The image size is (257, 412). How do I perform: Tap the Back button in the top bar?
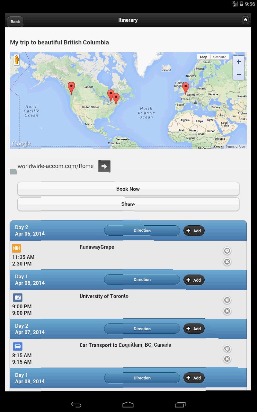click(x=15, y=22)
